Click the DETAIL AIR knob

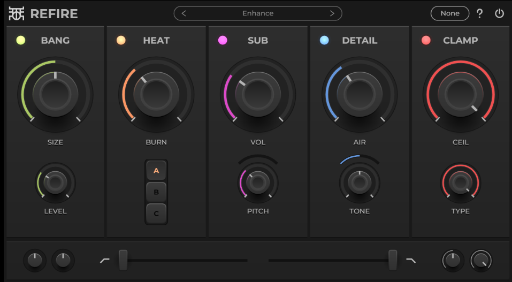click(x=360, y=94)
